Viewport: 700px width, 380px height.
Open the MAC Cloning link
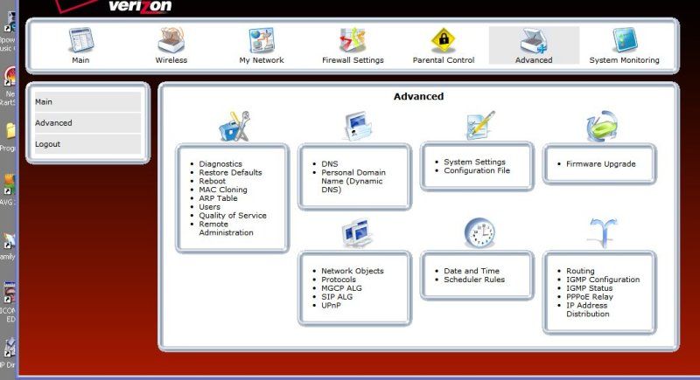click(222, 190)
